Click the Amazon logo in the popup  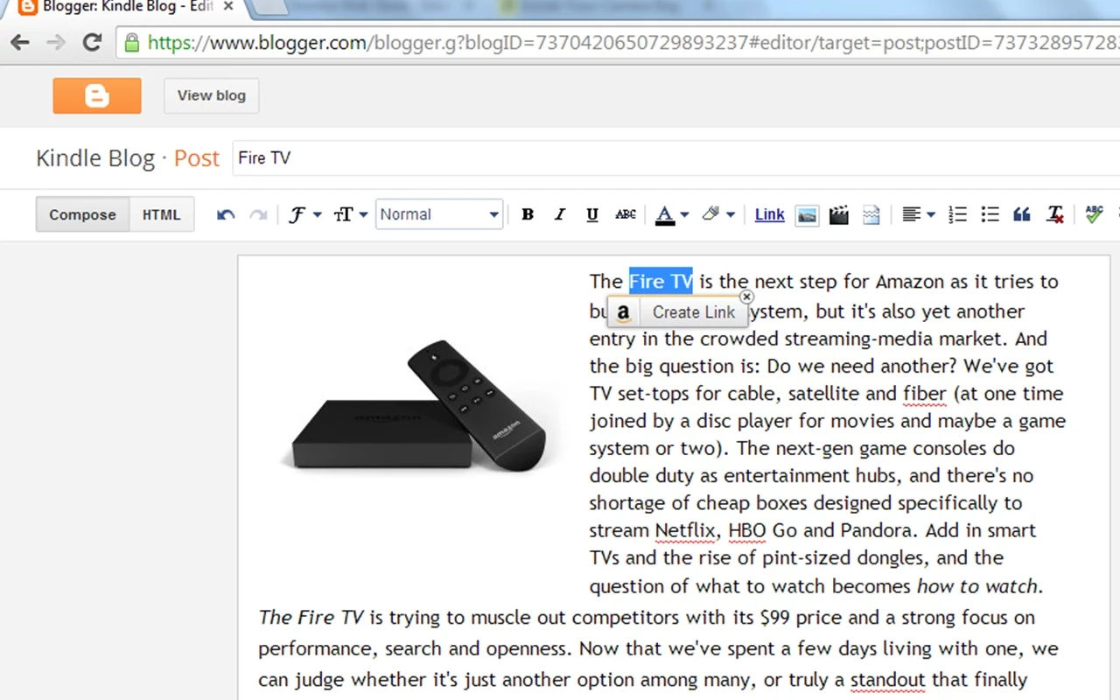(623, 312)
